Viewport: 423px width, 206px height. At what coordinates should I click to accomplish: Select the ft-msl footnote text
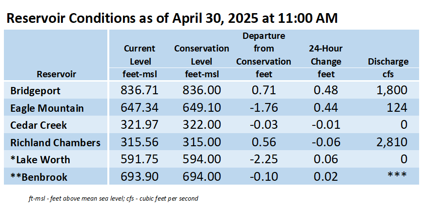pos(113,199)
